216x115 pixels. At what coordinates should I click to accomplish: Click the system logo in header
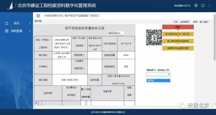pyautogui.click(x=11, y=5)
